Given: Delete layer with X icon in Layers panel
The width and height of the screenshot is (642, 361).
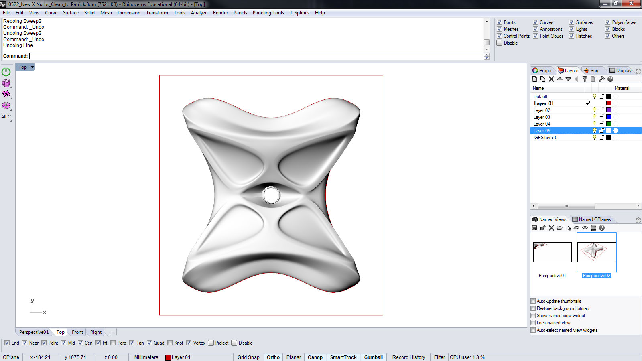Looking at the screenshot, I should [551, 79].
